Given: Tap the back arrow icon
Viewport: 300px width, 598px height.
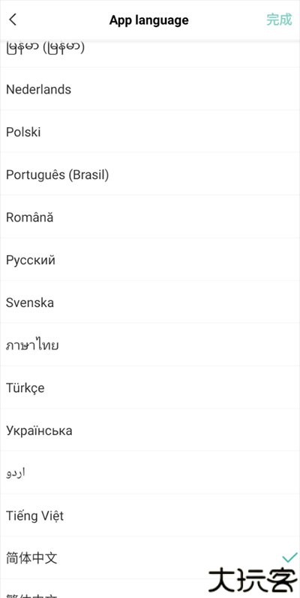Looking at the screenshot, I should click(13, 20).
